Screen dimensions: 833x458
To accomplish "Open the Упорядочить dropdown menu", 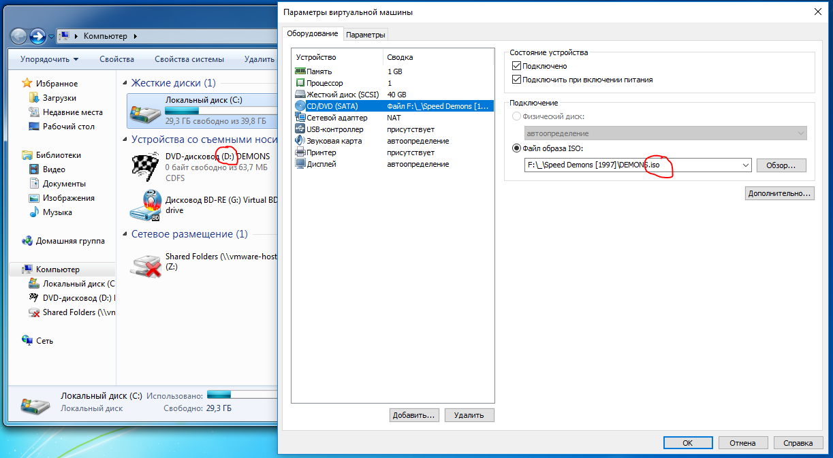I will click(x=49, y=59).
